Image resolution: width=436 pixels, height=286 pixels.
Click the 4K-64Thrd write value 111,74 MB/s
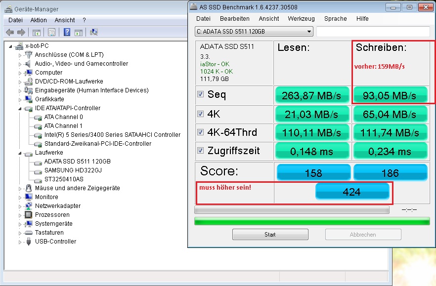click(x=390, y=132)
